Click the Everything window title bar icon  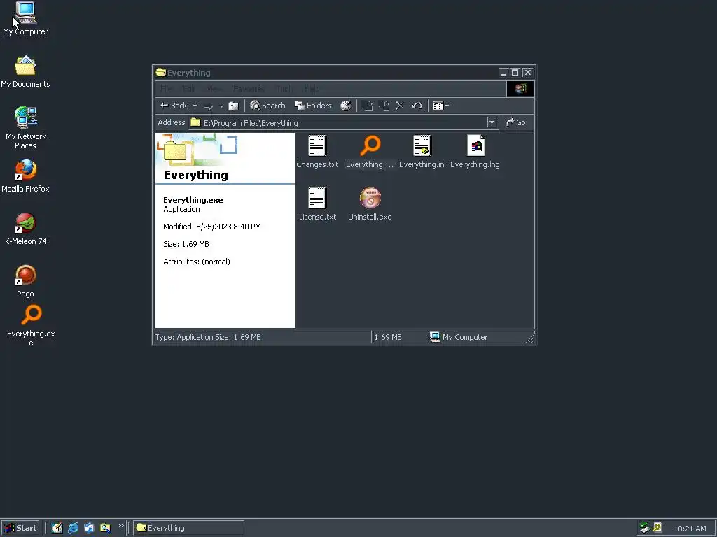point(160,72)
